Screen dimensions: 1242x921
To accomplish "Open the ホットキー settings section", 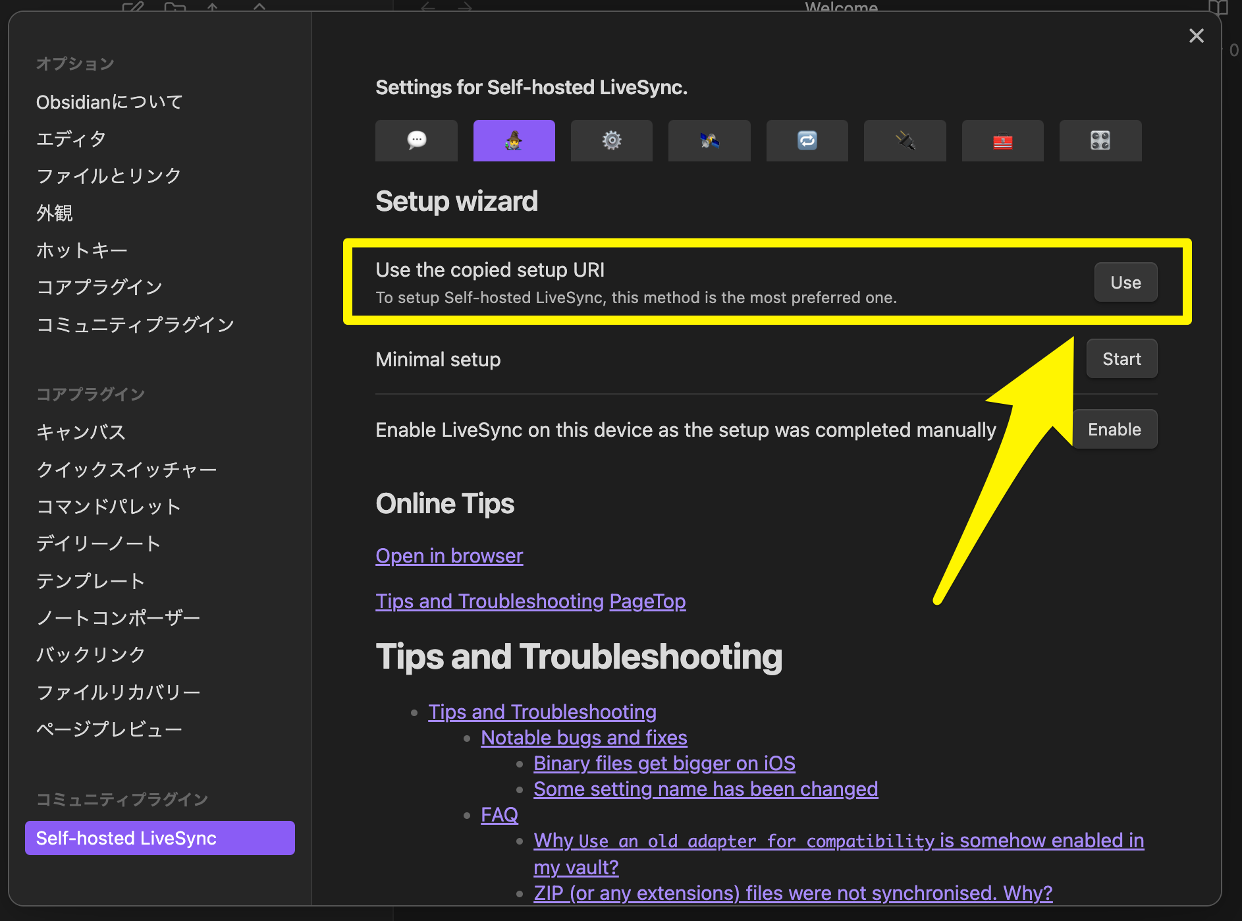I will 82,250.
